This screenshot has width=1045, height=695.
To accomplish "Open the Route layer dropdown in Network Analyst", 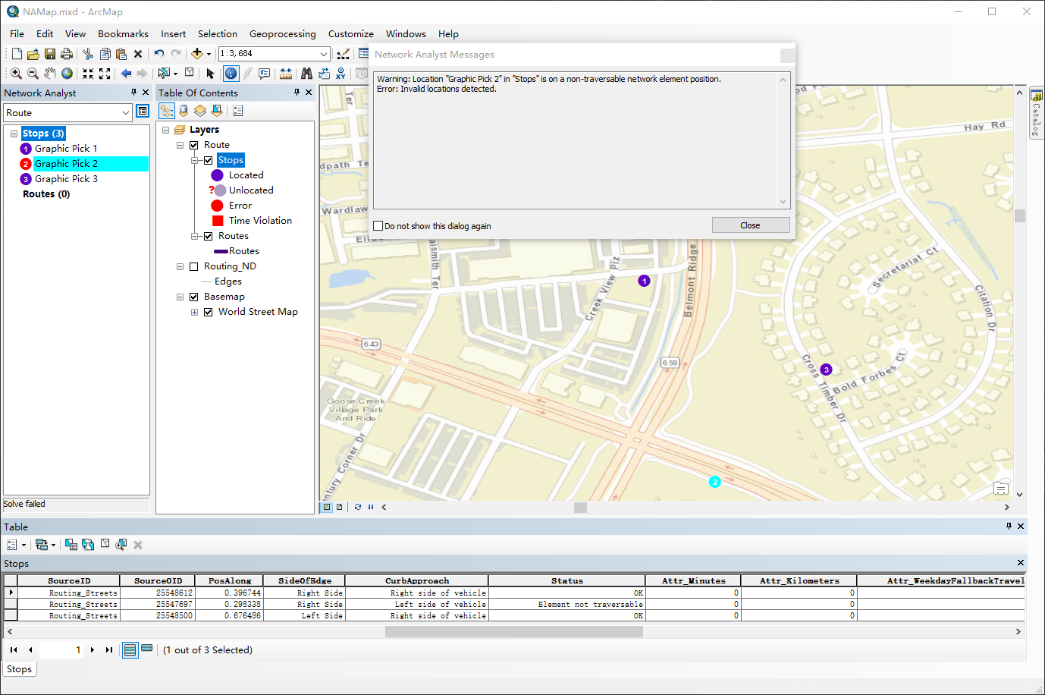I will (126, 113).
